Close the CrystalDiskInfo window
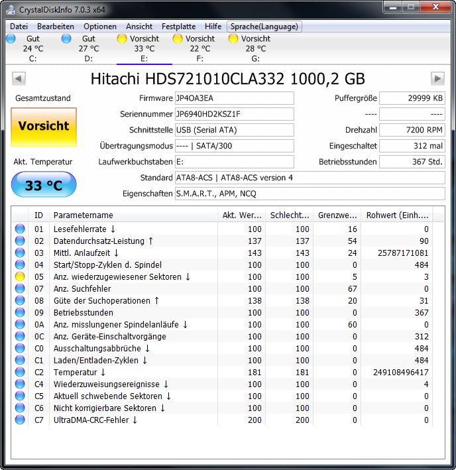The image size is (456, 470). (x=435, y=7)
